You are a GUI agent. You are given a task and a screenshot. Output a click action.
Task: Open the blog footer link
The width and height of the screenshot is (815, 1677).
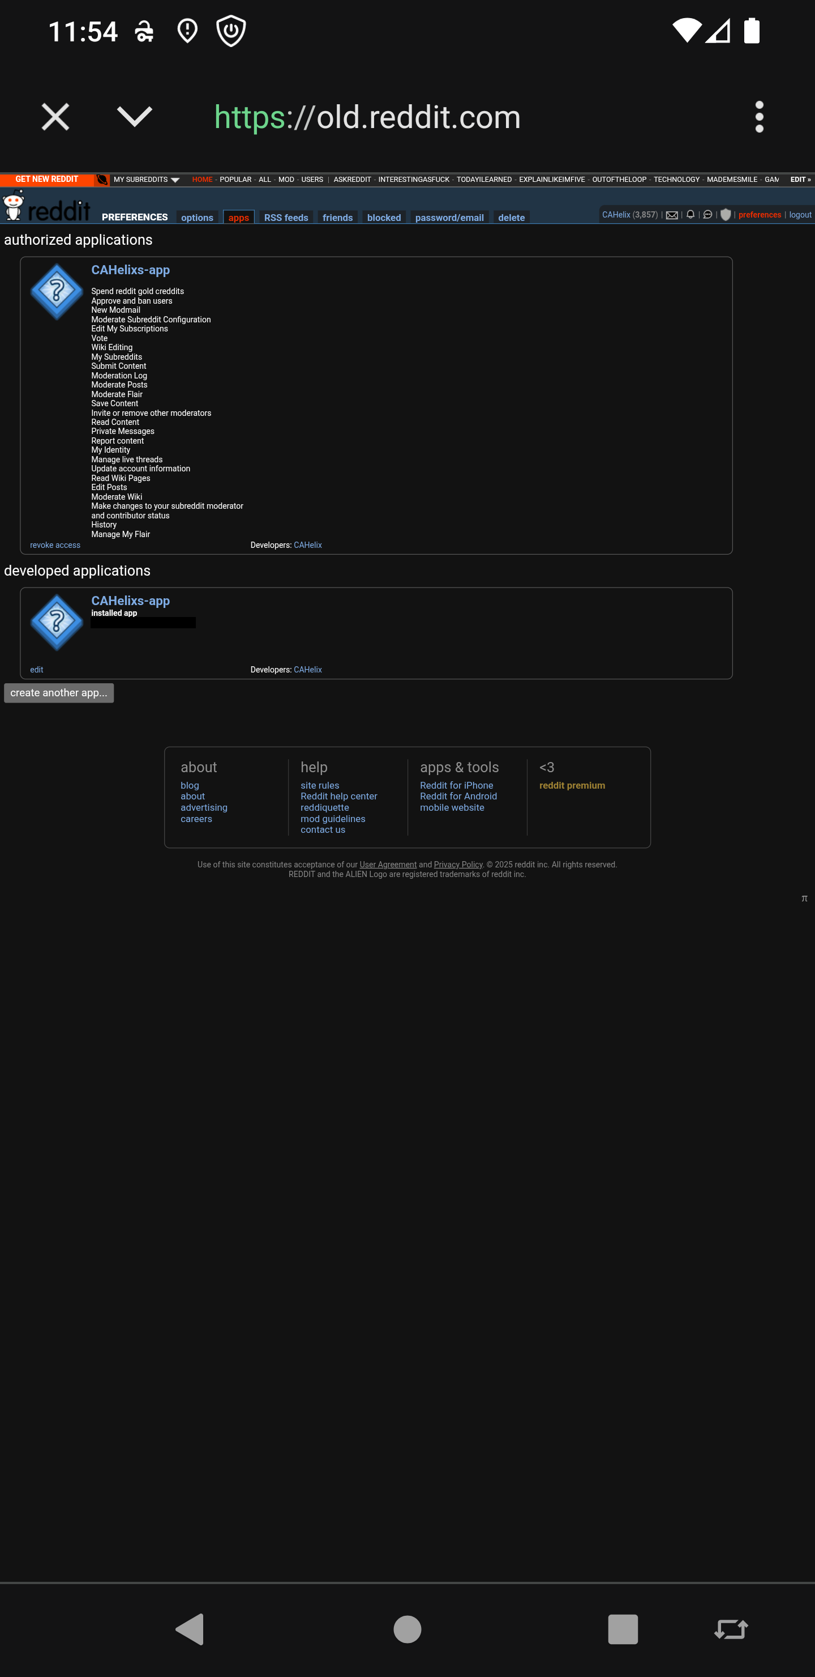[190, 785]
